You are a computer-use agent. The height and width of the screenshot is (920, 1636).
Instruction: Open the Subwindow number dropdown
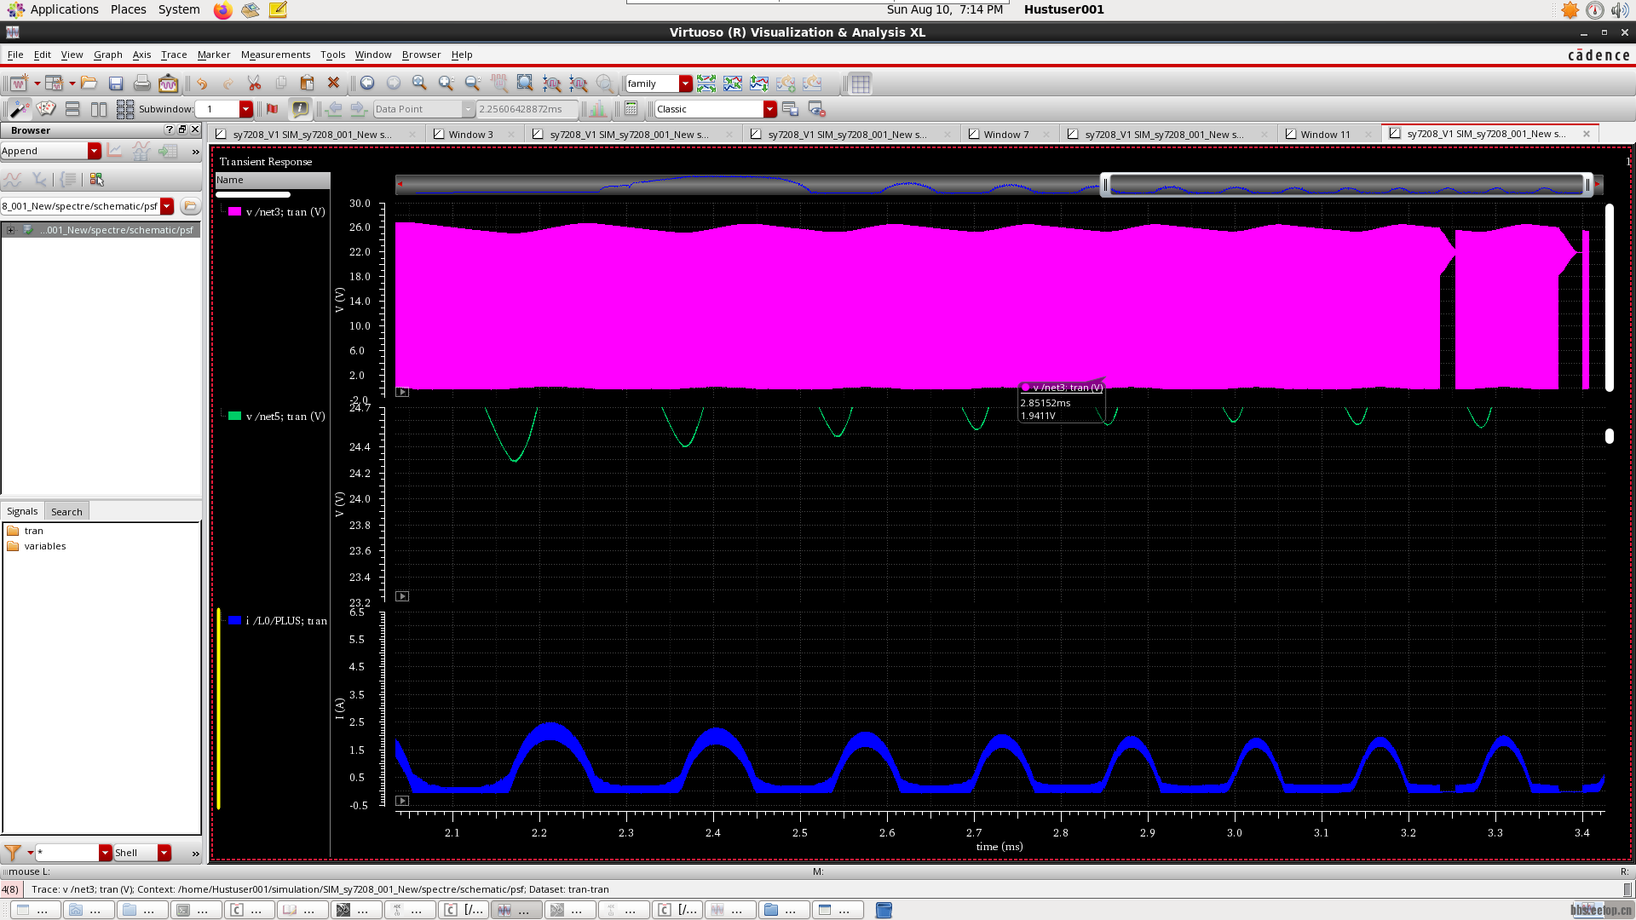(246, 109)
